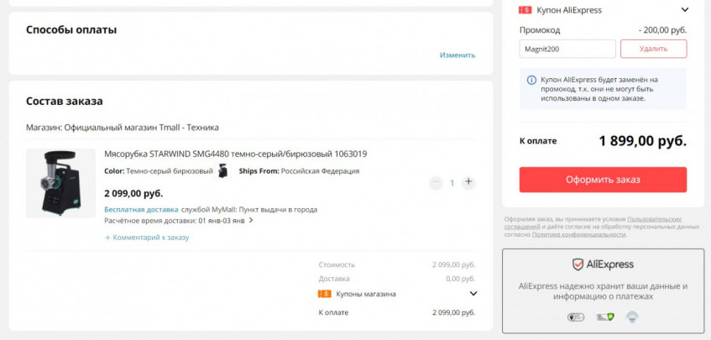Expand the Купон AliExpress dropdown
Viewport: 711px width, 340px height.
point(684,10)
